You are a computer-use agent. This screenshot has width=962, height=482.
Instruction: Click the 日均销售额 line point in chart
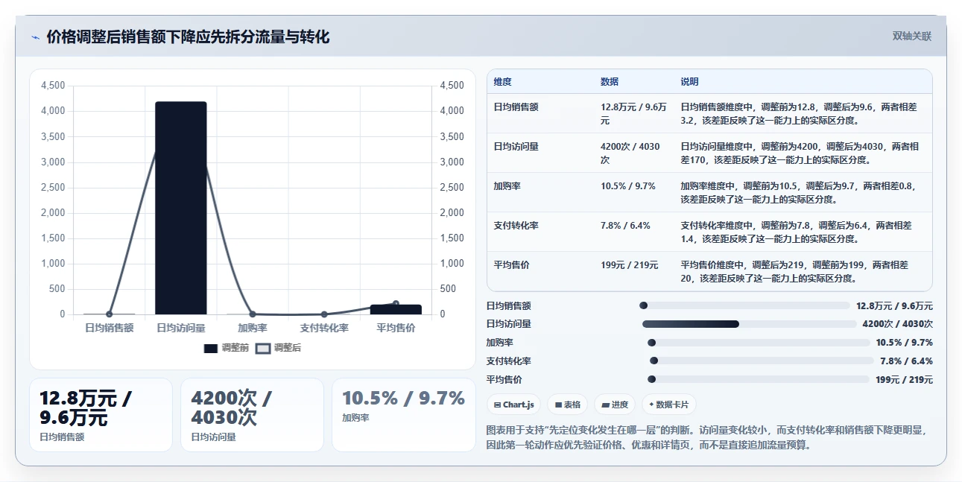[x=110, y=314]
